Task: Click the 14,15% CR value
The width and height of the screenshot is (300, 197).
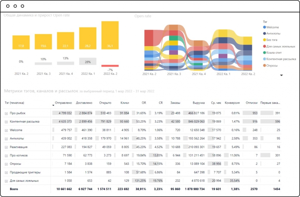Action: point(158,164)
